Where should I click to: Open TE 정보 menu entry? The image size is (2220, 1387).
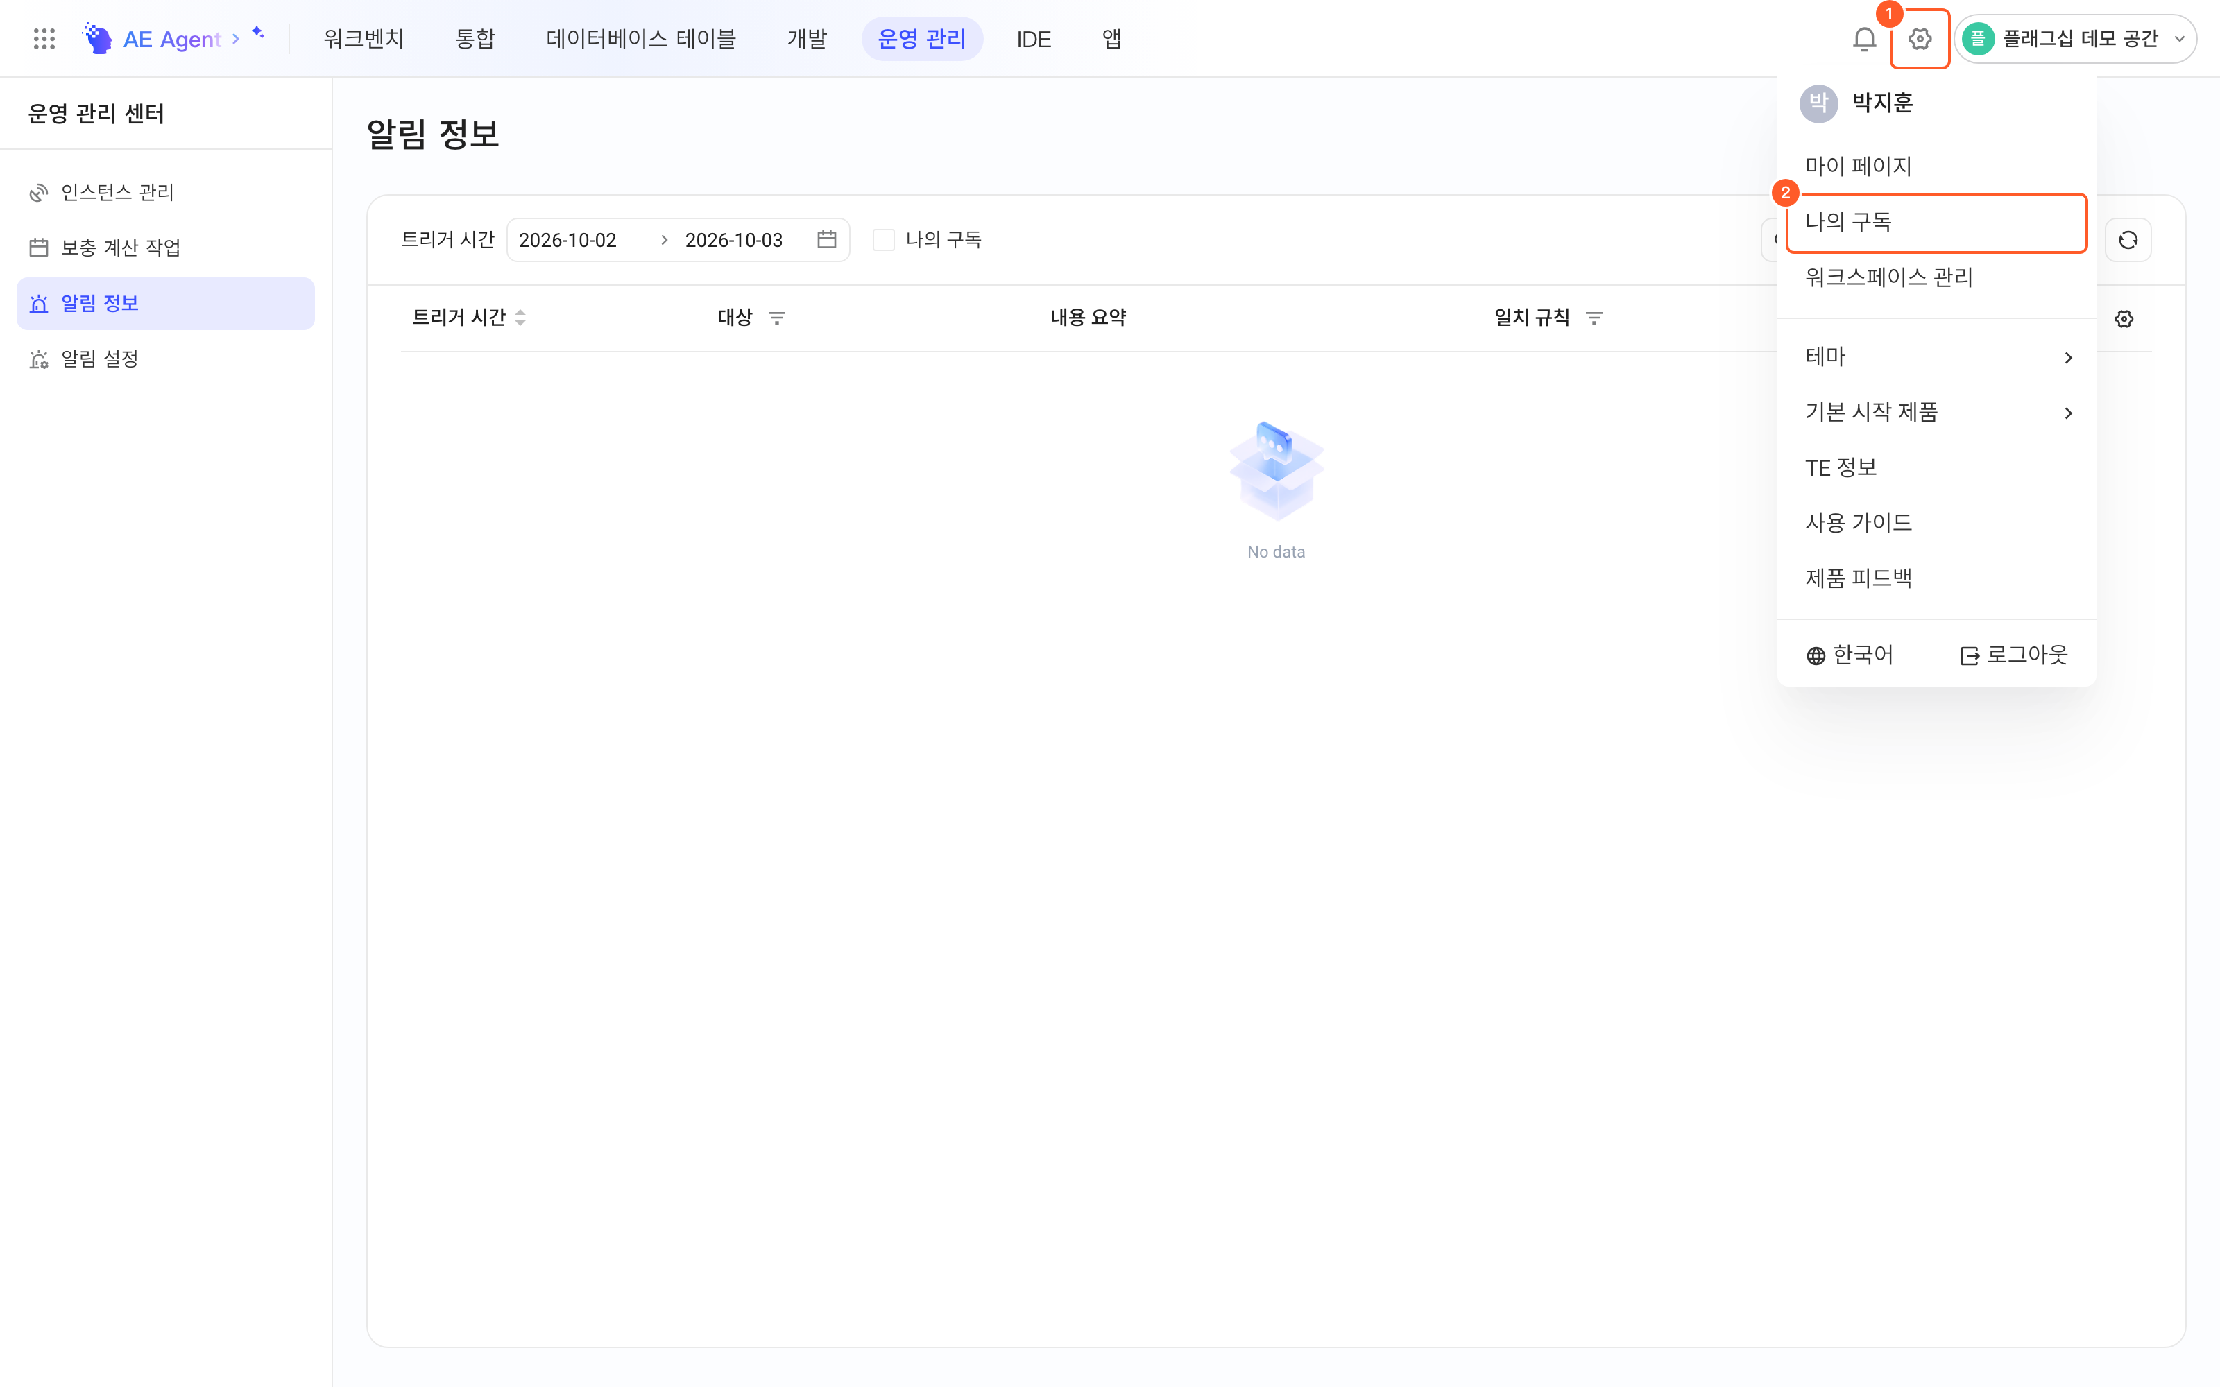(x=1936, y=468)
